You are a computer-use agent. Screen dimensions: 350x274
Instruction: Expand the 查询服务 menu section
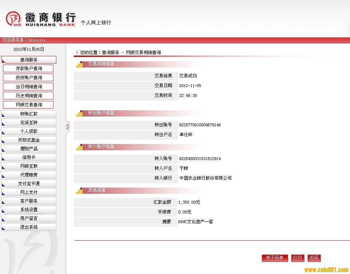(x=29, y=60)
